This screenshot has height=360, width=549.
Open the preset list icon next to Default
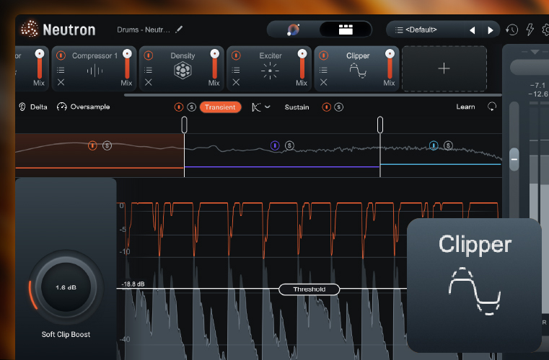[399, 30]
